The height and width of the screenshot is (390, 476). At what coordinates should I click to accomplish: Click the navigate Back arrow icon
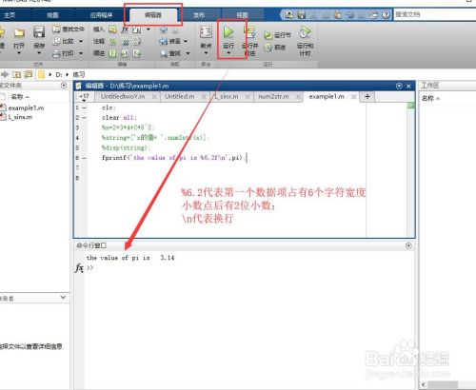[x=164, y=29]
